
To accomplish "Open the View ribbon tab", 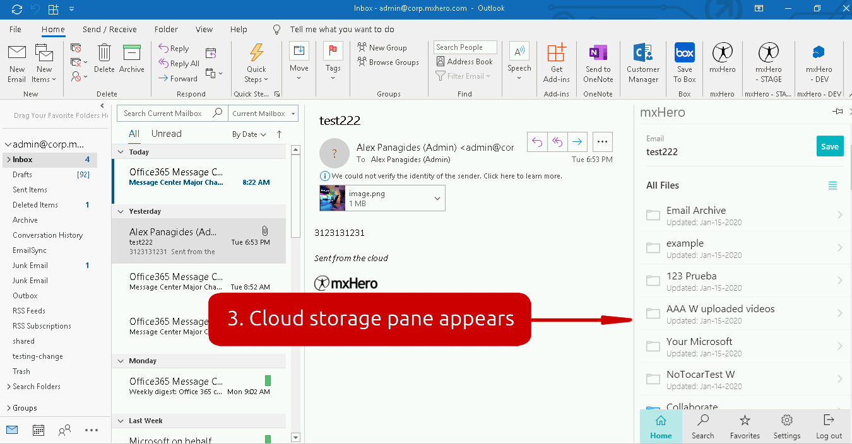I will click(x=204, y=30).
